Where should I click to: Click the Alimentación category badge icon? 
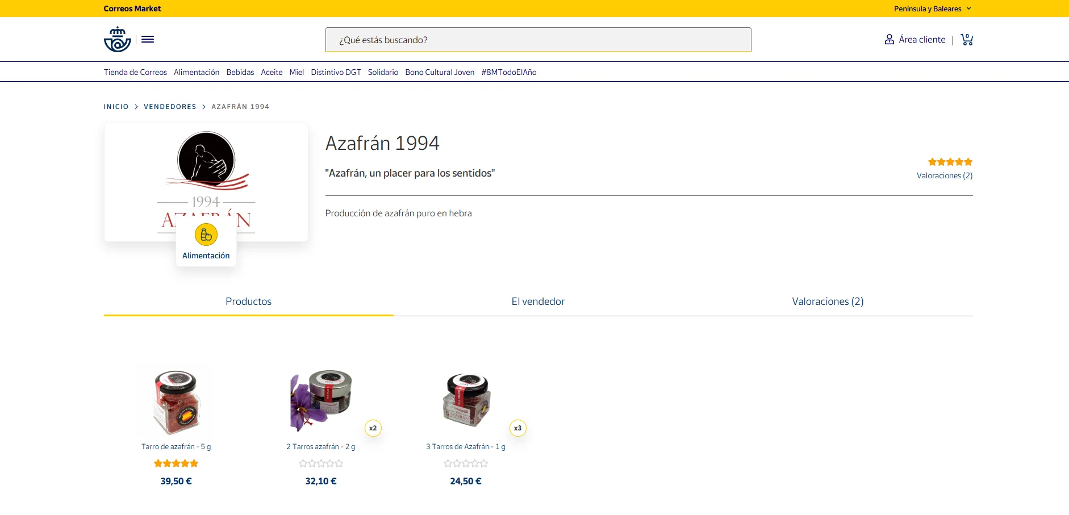pyautogui.click(x=206, y=235)
